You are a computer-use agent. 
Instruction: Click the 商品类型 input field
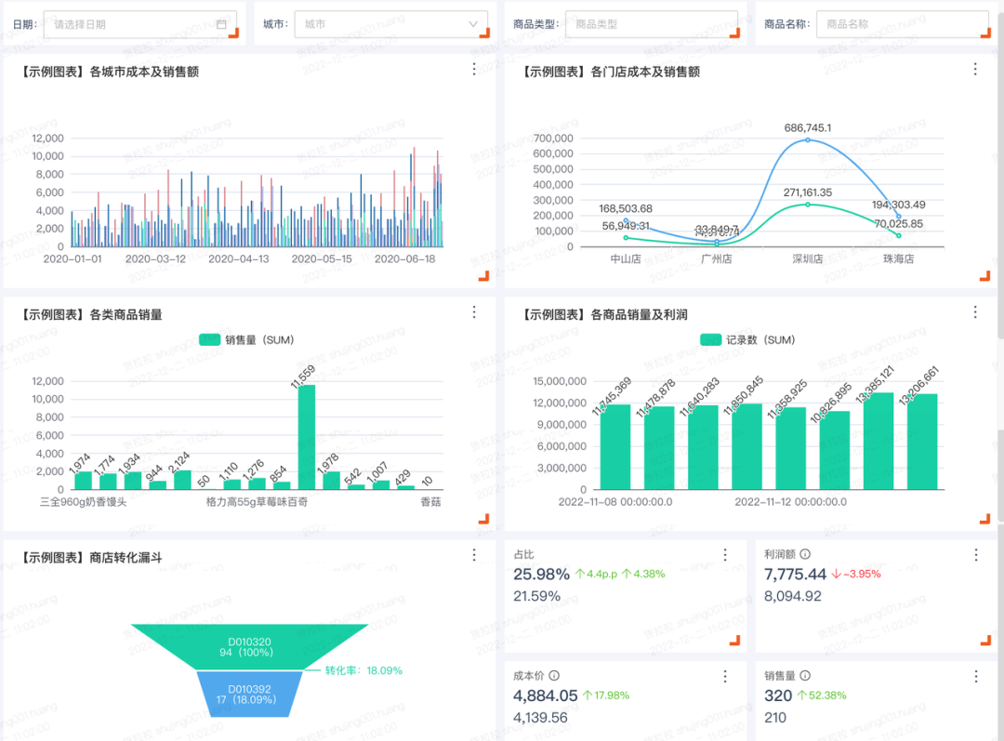click(x=651, y=24)
